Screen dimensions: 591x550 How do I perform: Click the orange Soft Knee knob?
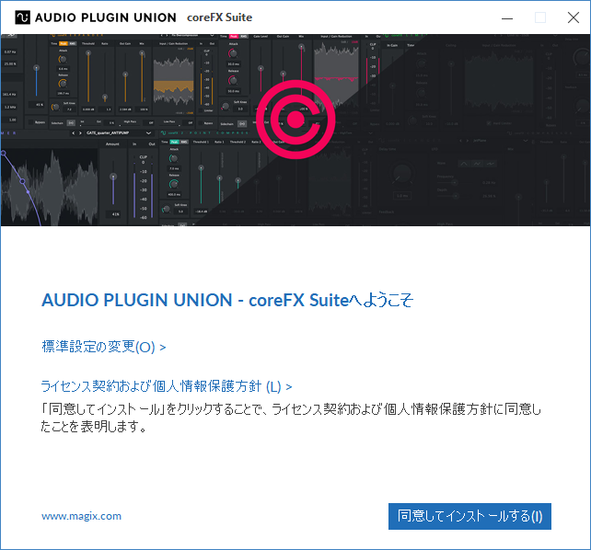click(55, 108)
